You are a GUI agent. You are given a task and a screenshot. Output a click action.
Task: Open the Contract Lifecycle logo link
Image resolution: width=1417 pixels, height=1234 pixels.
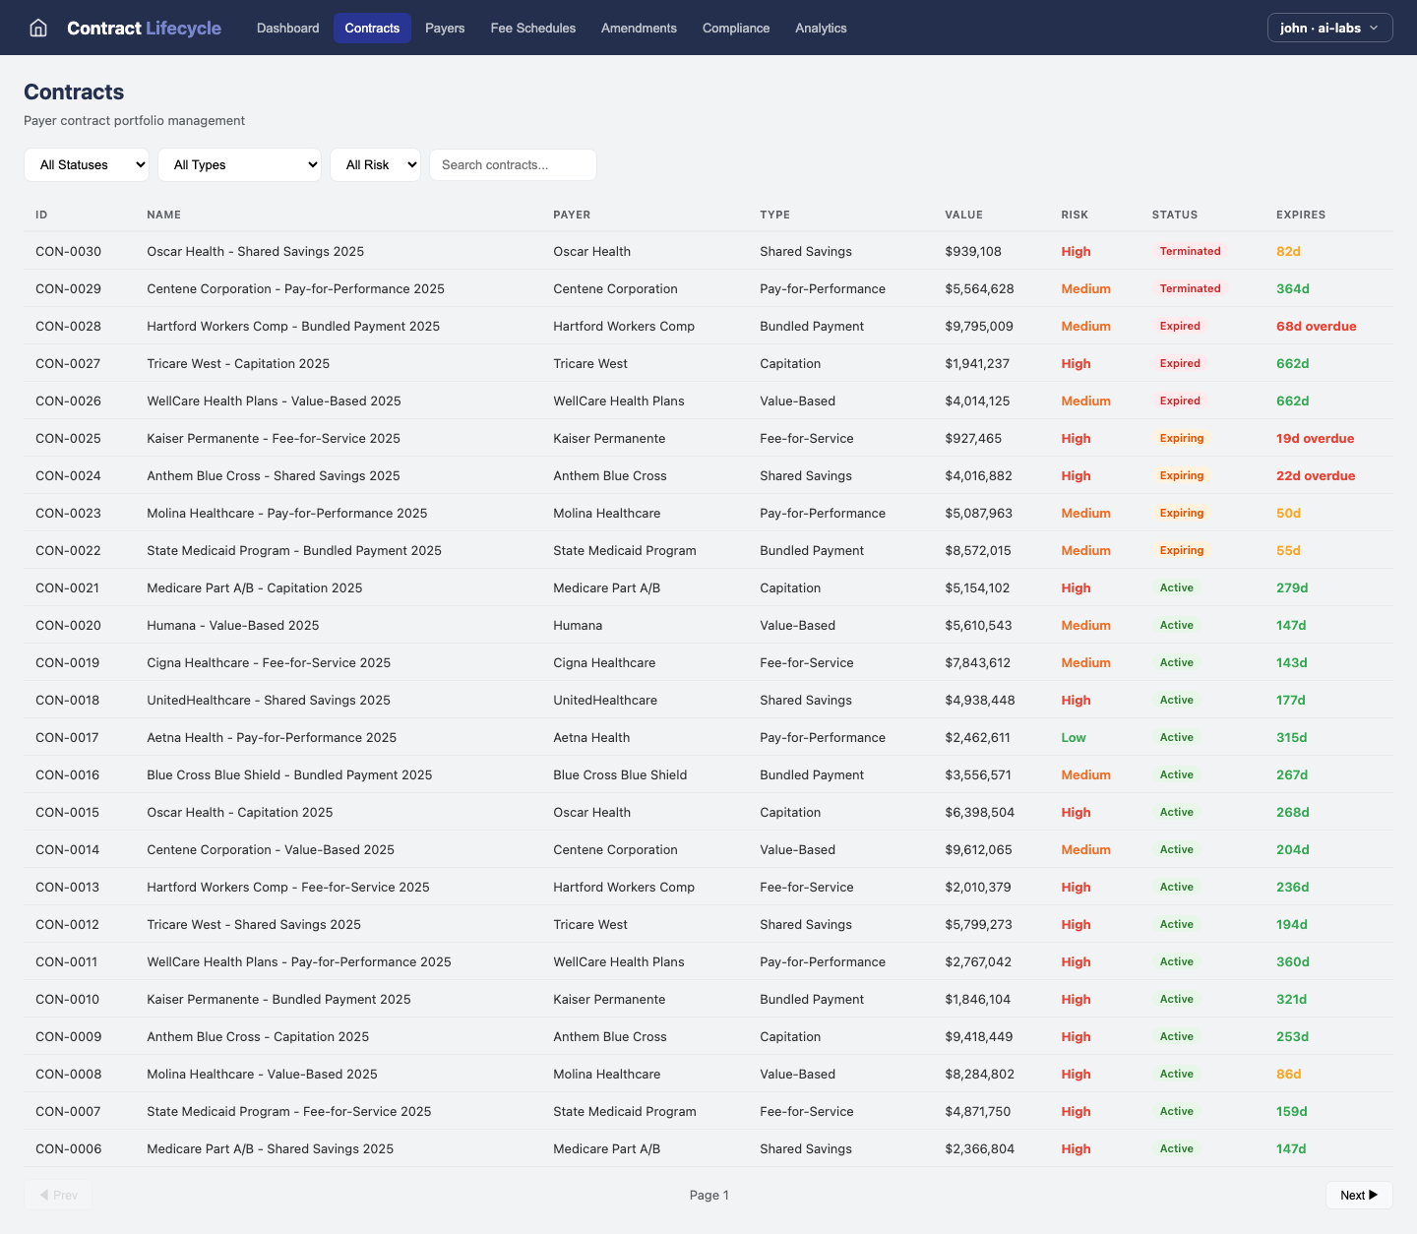click(144, 28)
